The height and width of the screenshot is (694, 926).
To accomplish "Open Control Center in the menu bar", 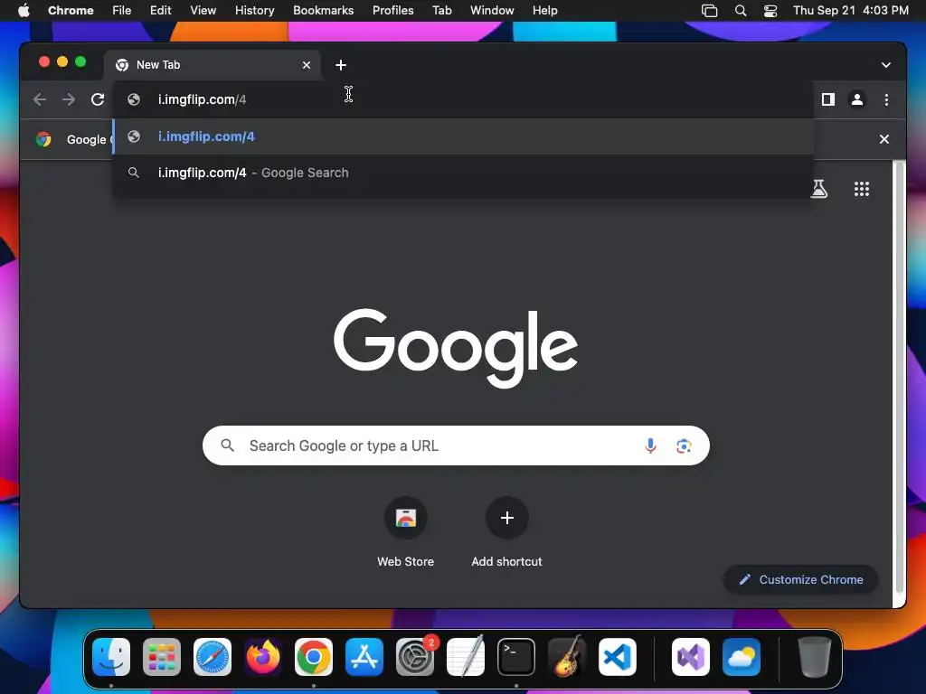I will (770, 10).
